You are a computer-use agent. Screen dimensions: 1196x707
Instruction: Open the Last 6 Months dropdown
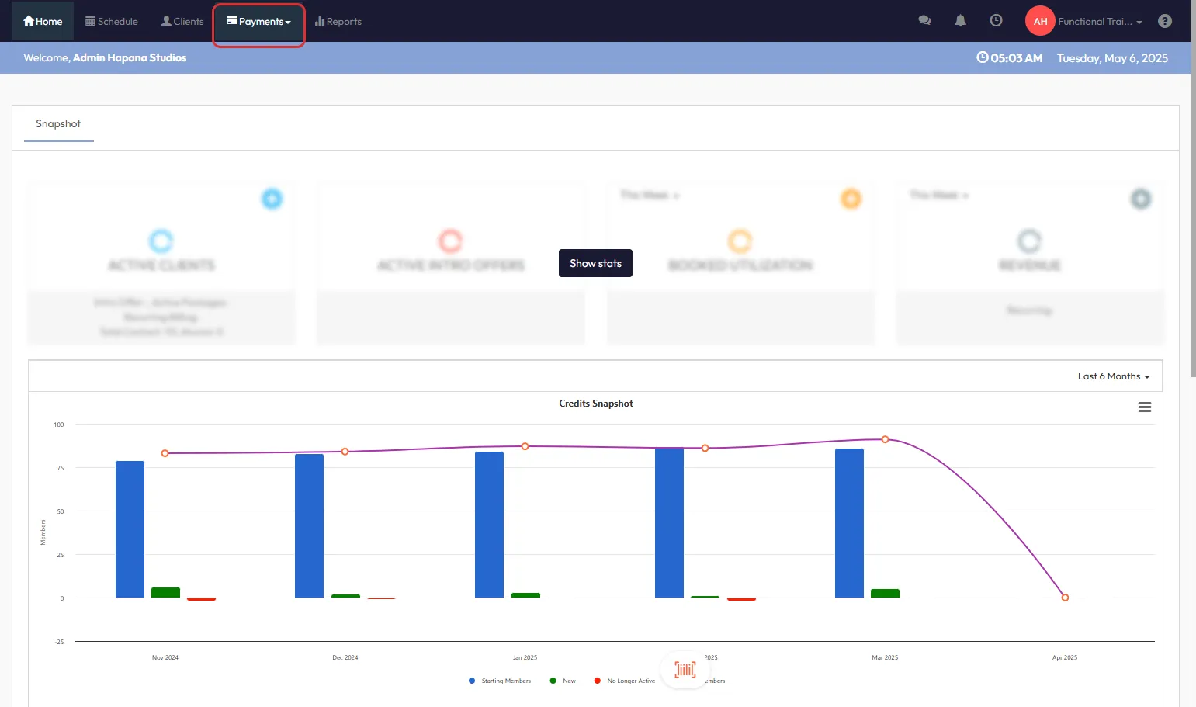coord(1113,376)
